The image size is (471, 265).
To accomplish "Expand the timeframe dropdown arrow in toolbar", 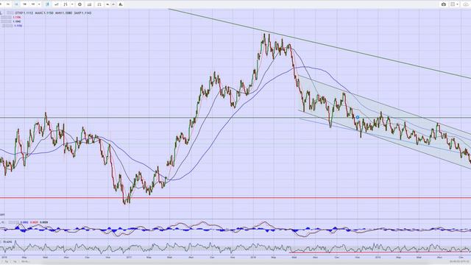I will tap(39, 4).
